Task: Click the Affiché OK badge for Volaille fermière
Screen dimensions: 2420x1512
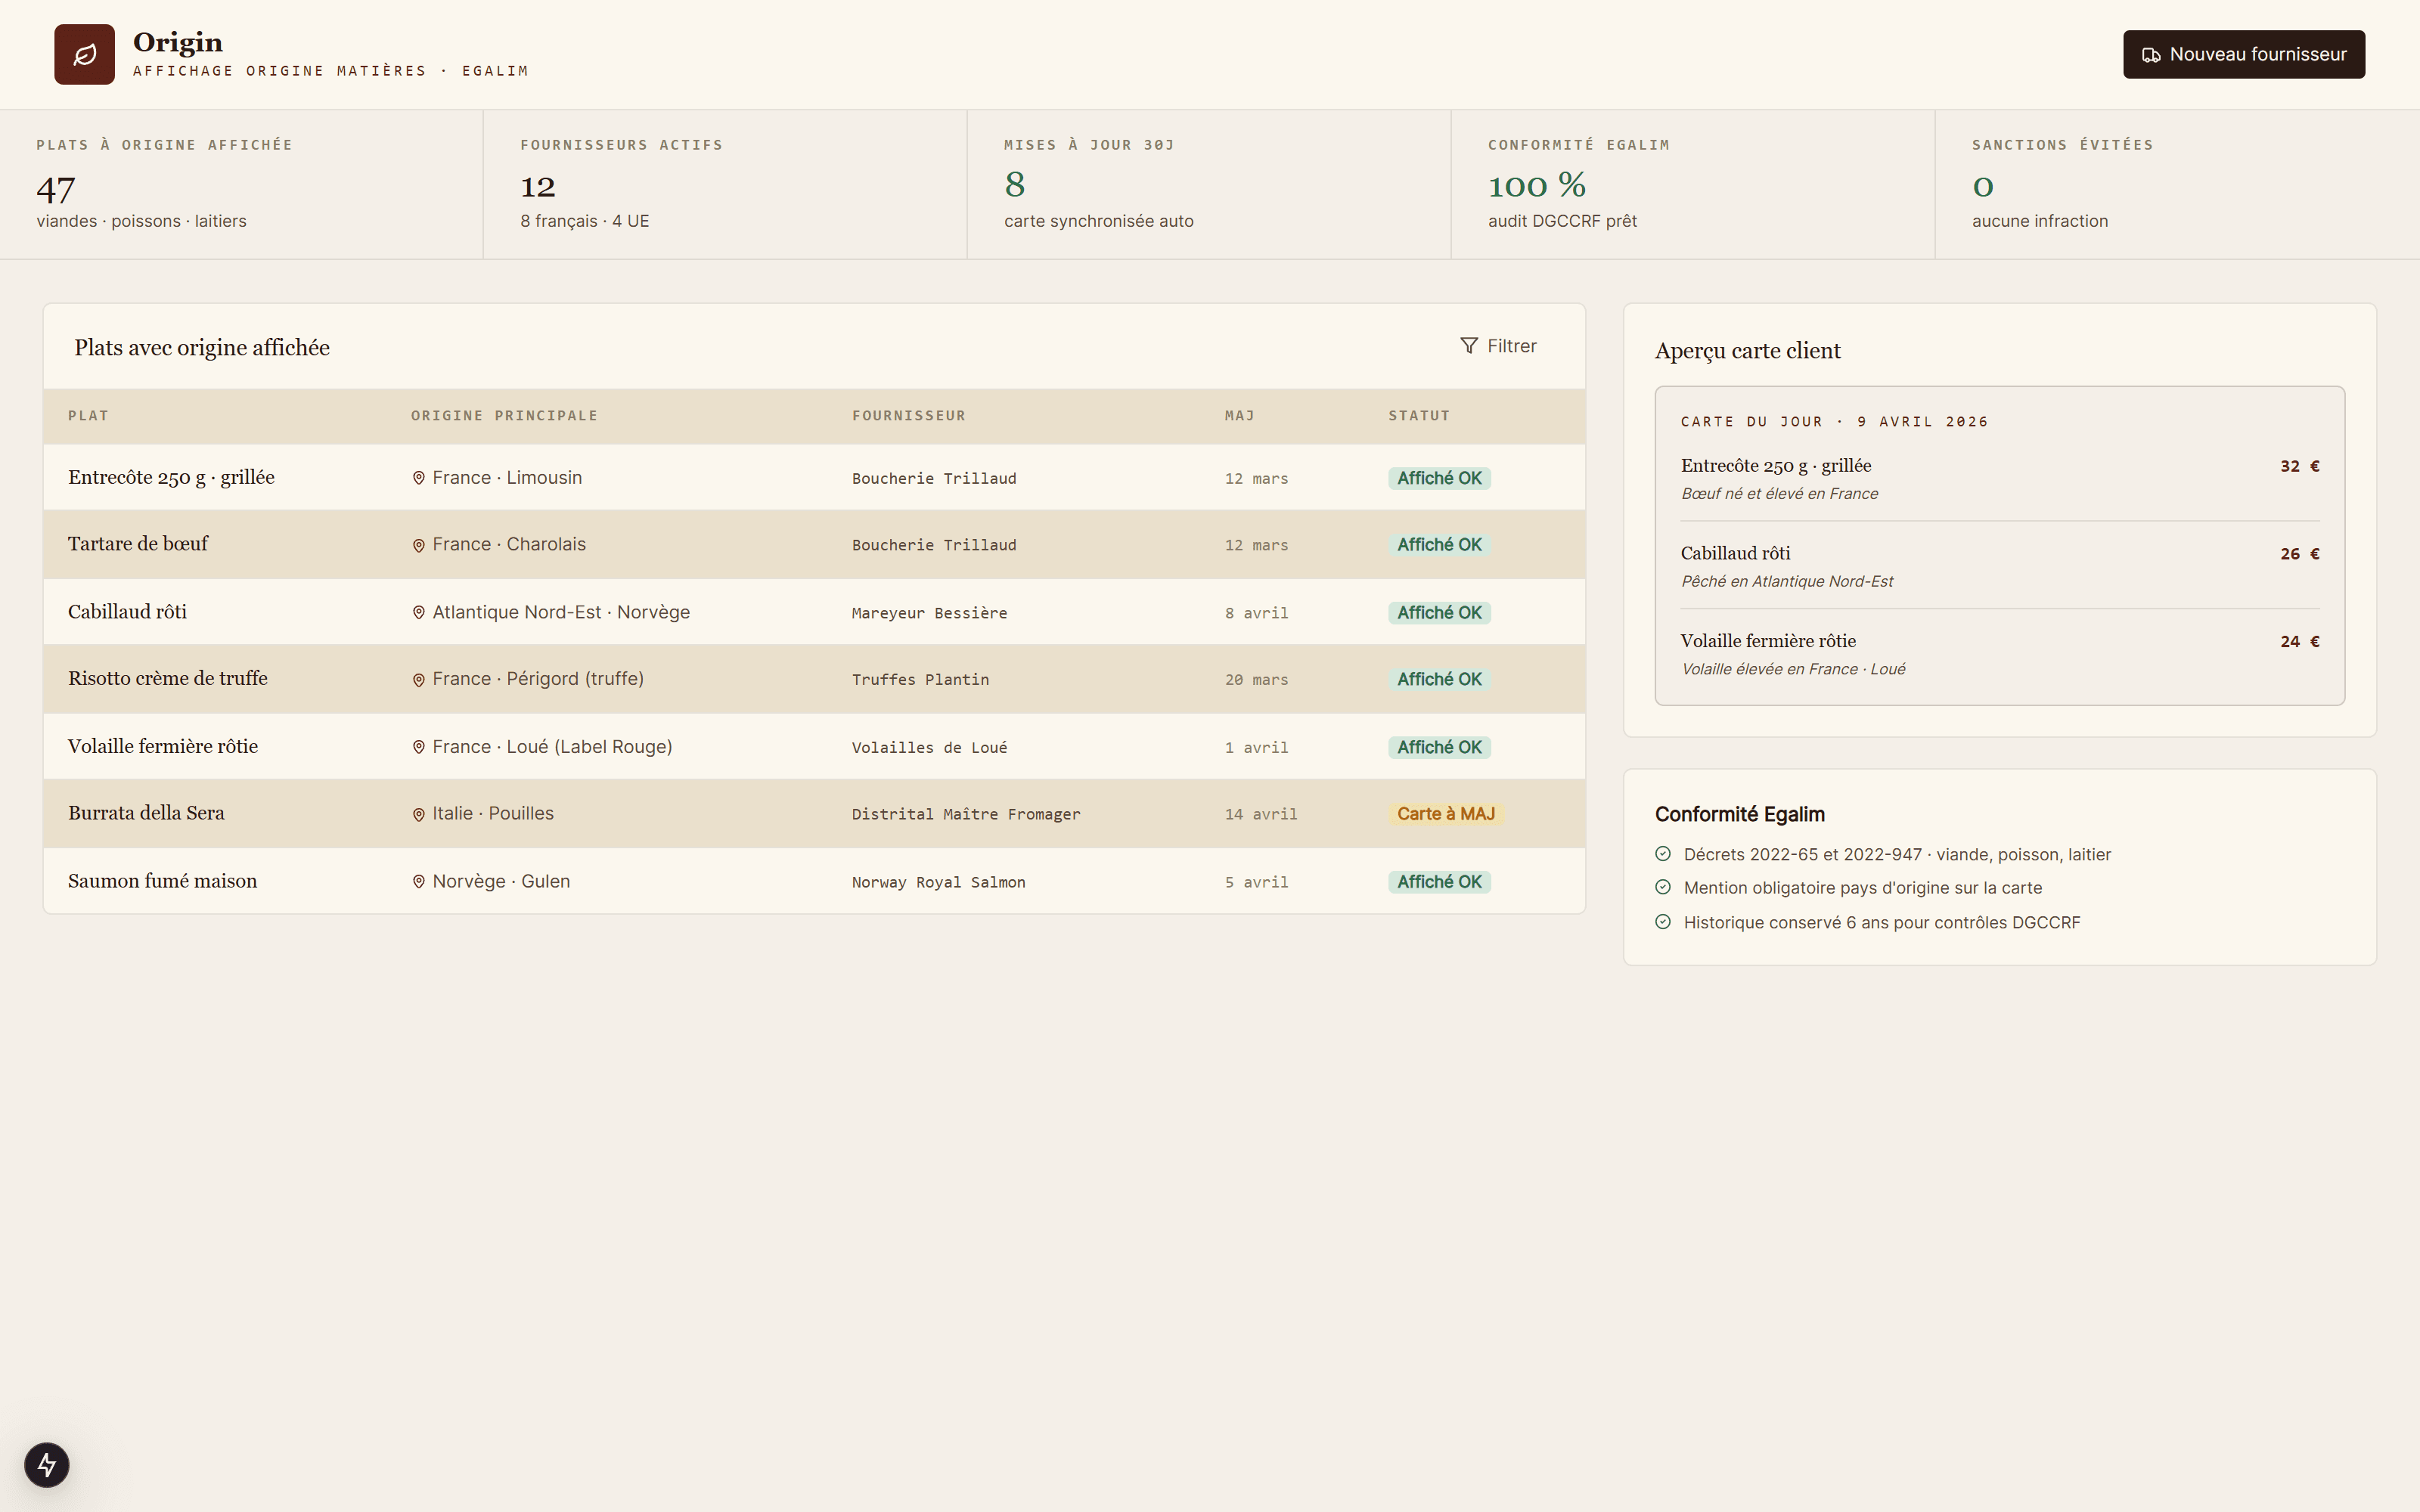Action: (x=1439, y=747)
